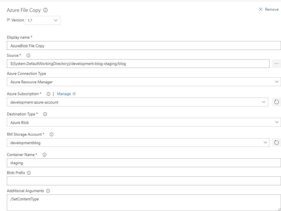Click the info icon next to Blob Prefix
The width and height of the screenshot is (281, 211).
29,173
